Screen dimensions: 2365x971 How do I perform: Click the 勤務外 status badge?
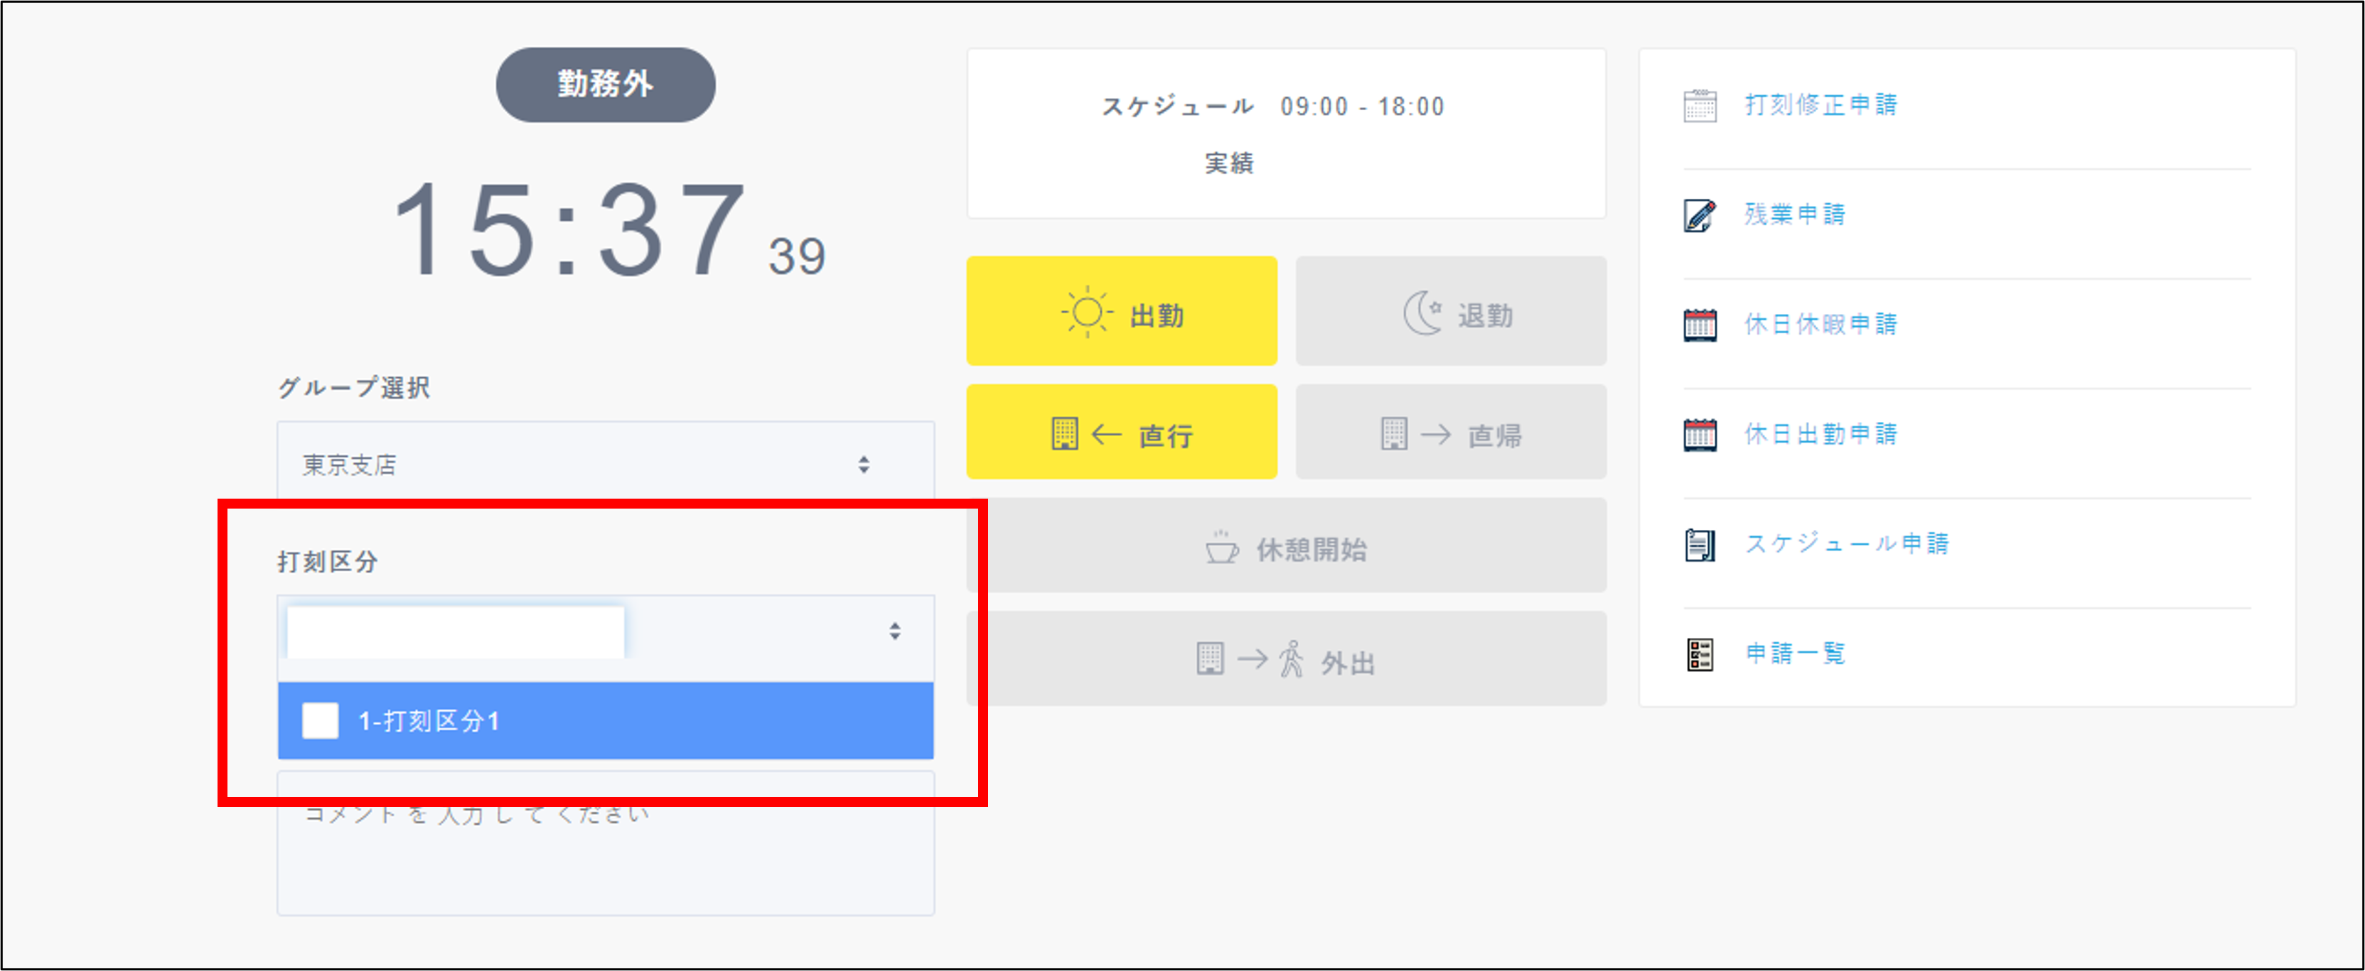click(605, 84)
